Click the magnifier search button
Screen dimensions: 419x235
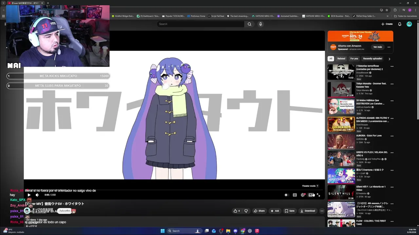click(x=249, y=24)
